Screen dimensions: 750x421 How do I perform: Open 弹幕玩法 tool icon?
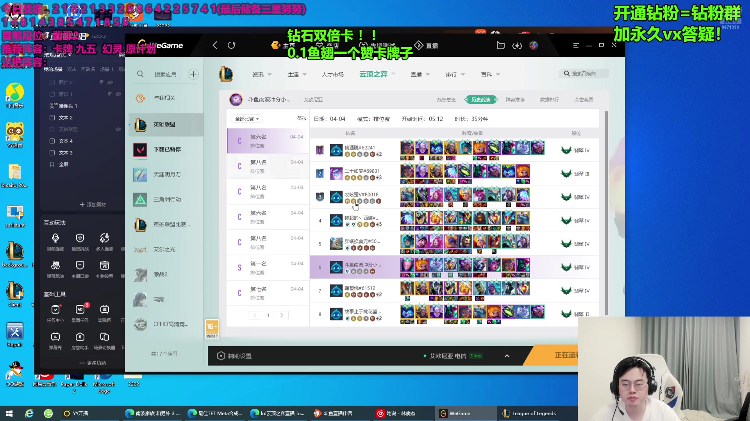[x=55, y=269]
